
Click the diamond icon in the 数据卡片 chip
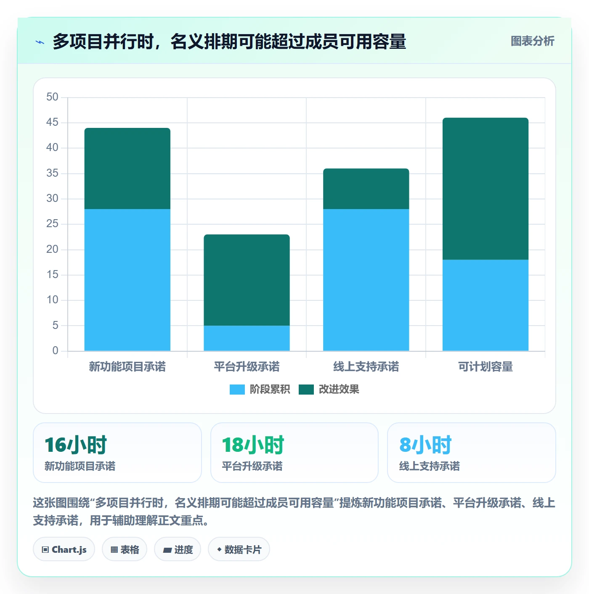pyautogui.click(x=219, y=549)
